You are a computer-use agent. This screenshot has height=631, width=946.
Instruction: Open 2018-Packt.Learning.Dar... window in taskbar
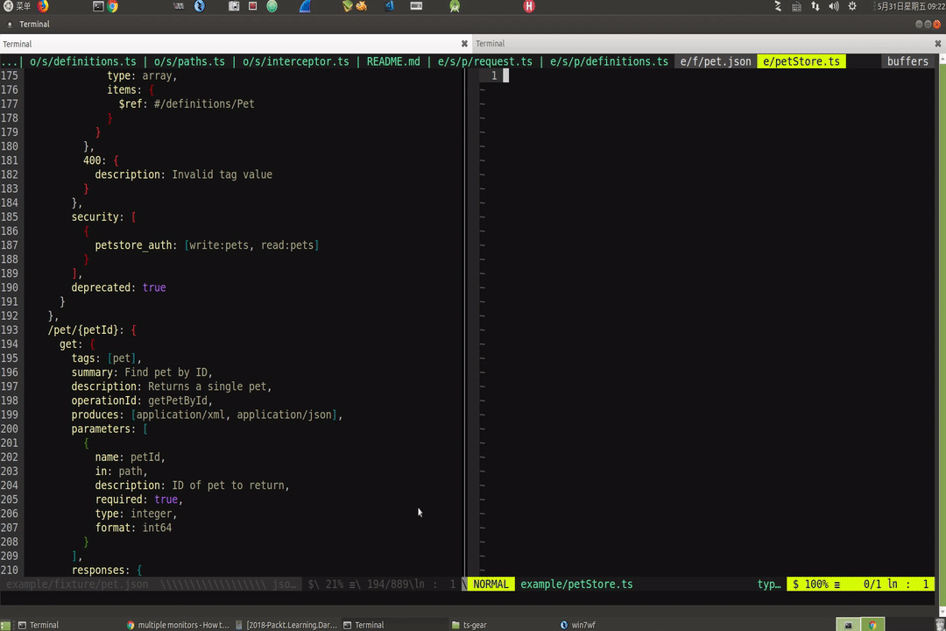(286, 625)
